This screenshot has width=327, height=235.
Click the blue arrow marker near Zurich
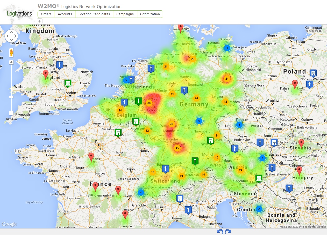click(x=166, y=169)
